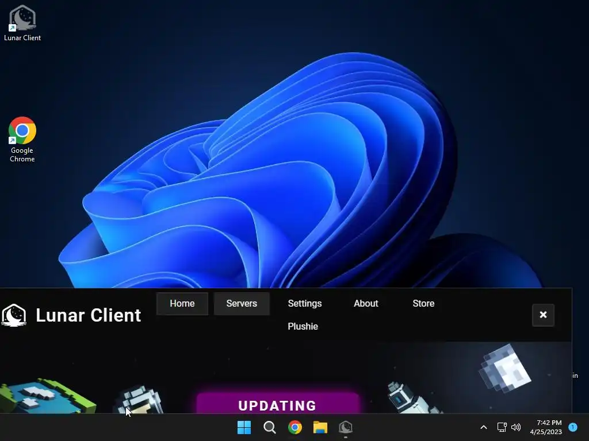Show hidden system tray icons
Viewport: 589px width, 441px height.
coord(484,427)
